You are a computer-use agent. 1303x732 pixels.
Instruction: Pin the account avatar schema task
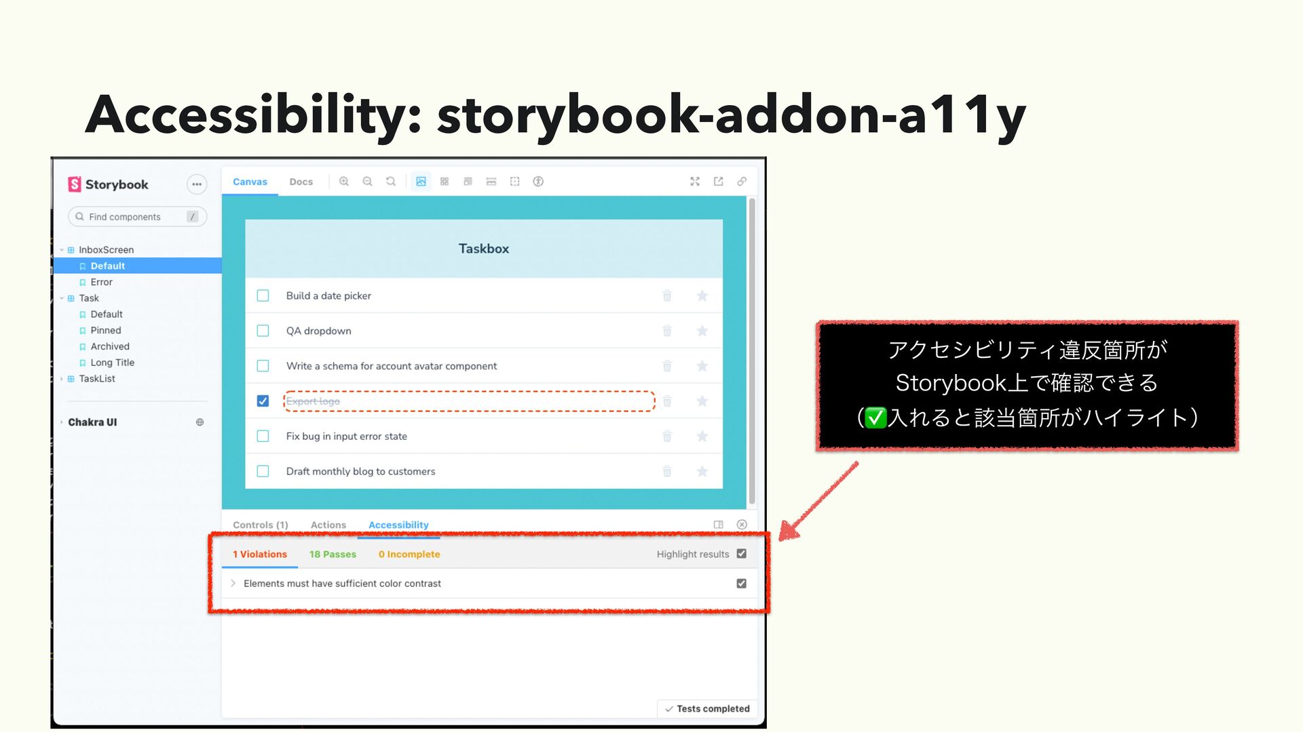[702, 366]
